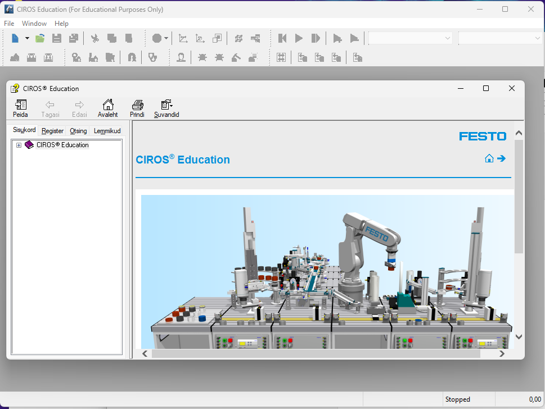Viewport: 545px width, 409px height.
Task: Switch to the Sisukord tab
Action: click(24, 130)
